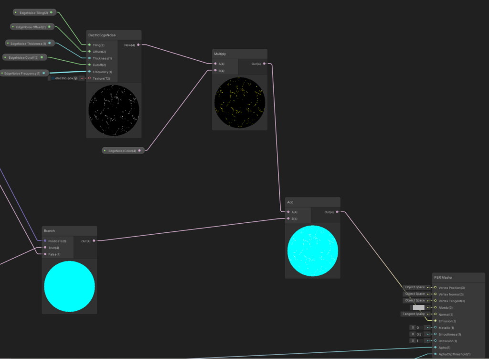Select the PBR Master node title

point(458,277)
